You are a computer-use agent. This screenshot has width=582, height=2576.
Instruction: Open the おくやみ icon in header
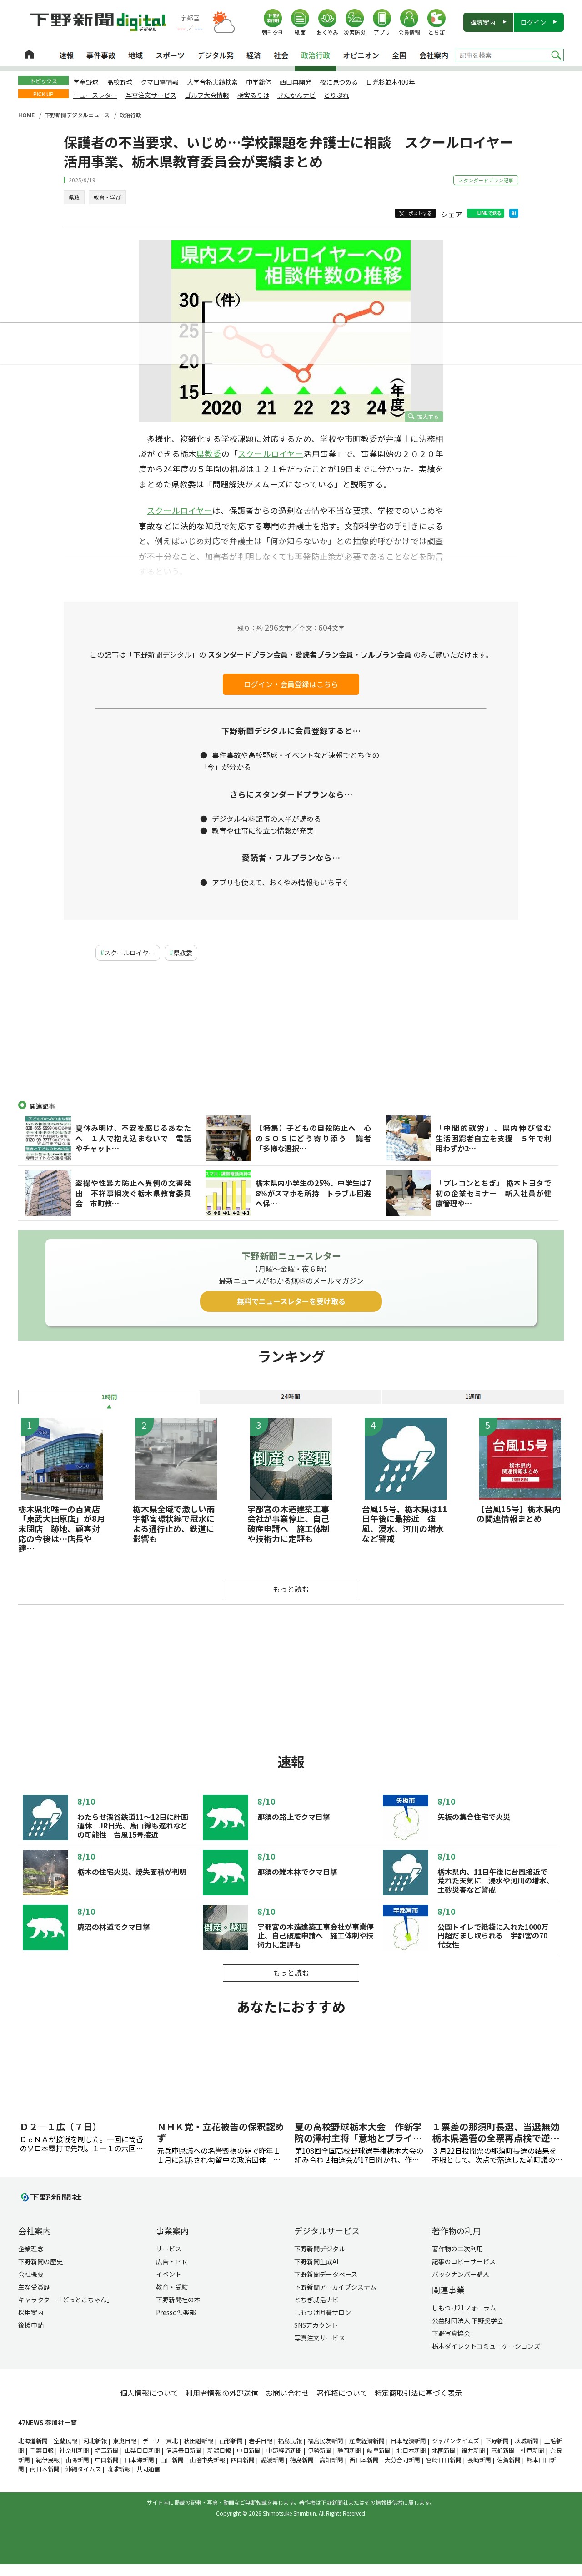point(327,22)
